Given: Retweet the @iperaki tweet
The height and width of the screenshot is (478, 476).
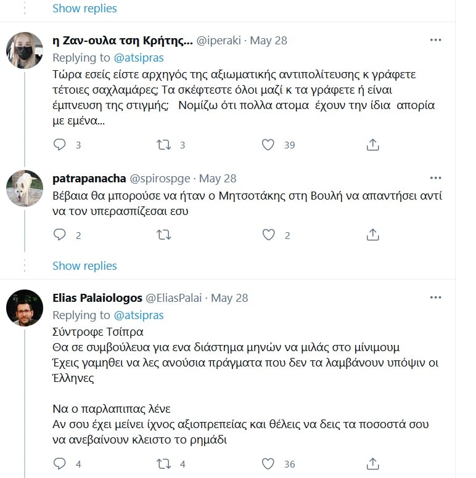Looking at the screenshot, I should coord(164,145).
